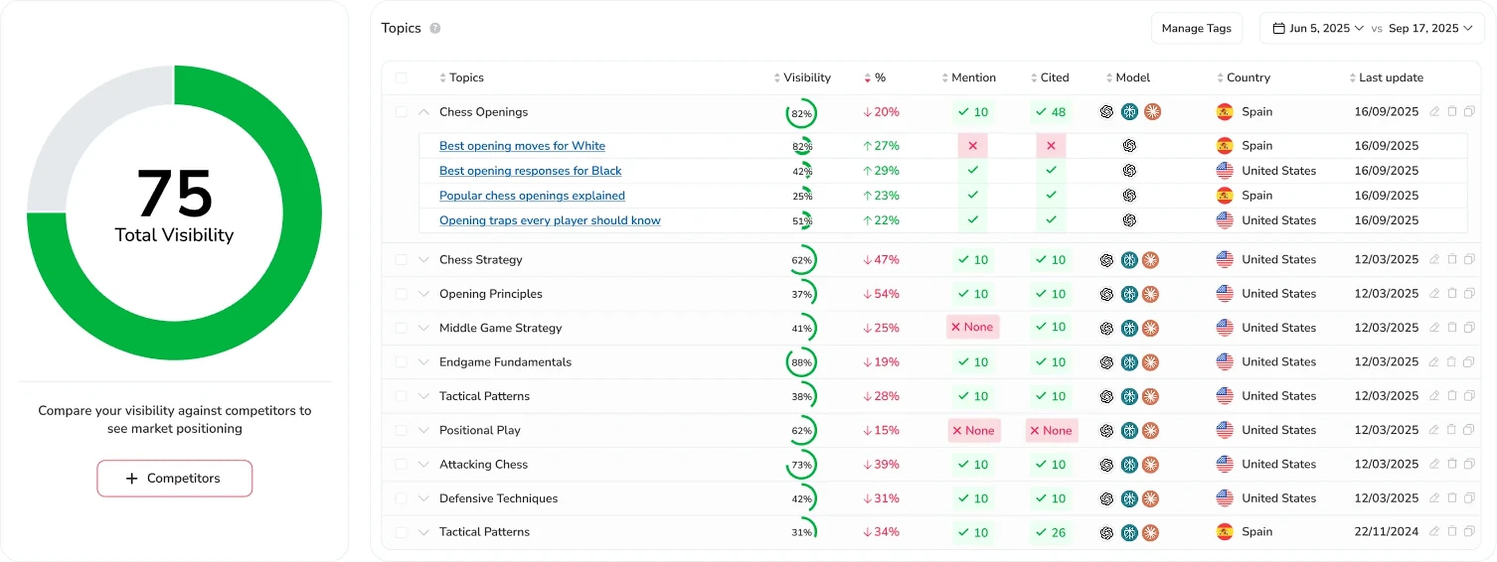Click the 88% visibility ring for Endgame Fundamentals

801,362
